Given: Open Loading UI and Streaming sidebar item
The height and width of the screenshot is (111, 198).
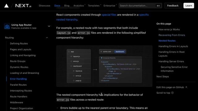Looking at the screenshot, I should tap(24, 73).
